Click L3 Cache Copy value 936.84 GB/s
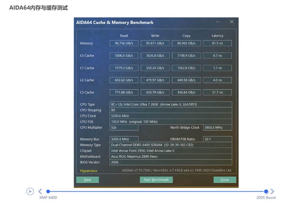Screen dimensions: 287x203 pos(186,92)
